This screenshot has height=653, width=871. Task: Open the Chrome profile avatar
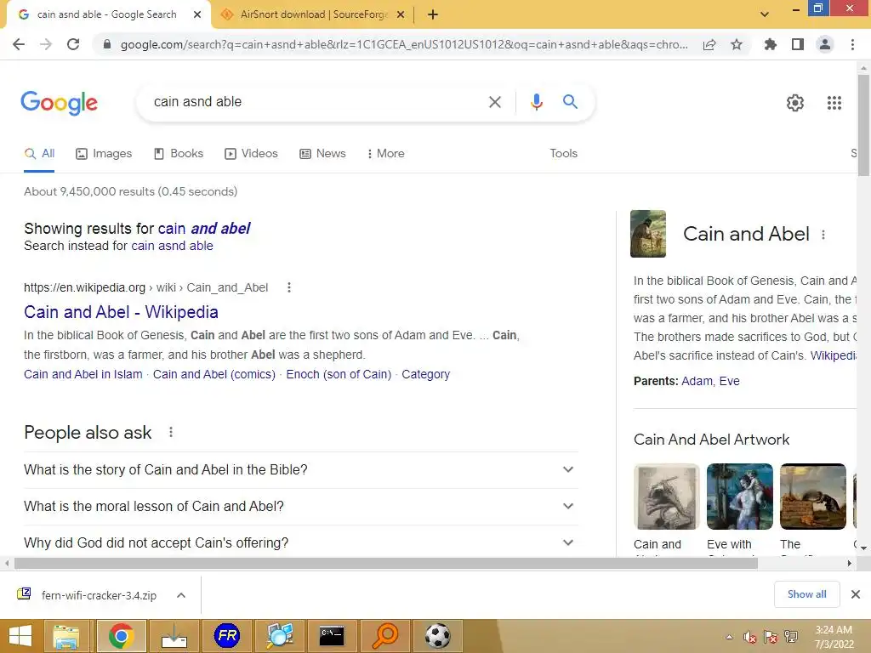[x=825, y=44]
